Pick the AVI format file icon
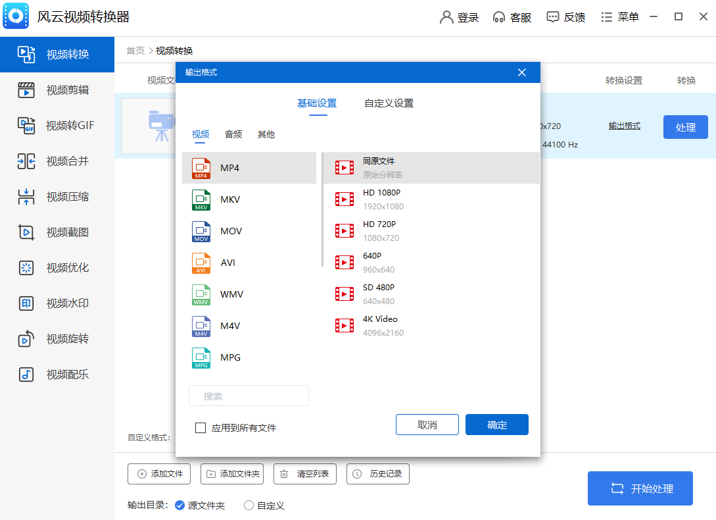Image resolution: width=716 pixels, height=520 pixels. pos(201,263)
